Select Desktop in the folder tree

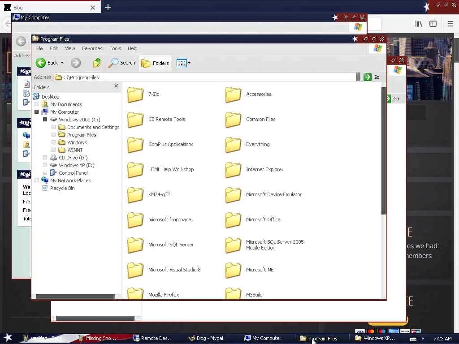click(50, 97)
